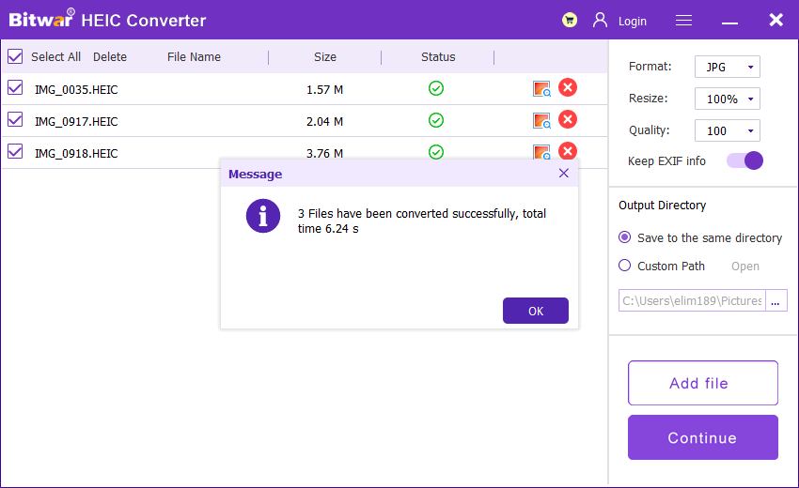799x488 pixels.
Task: Preview converted image for IMG_0035.HEIC
Action: (541, 88)
